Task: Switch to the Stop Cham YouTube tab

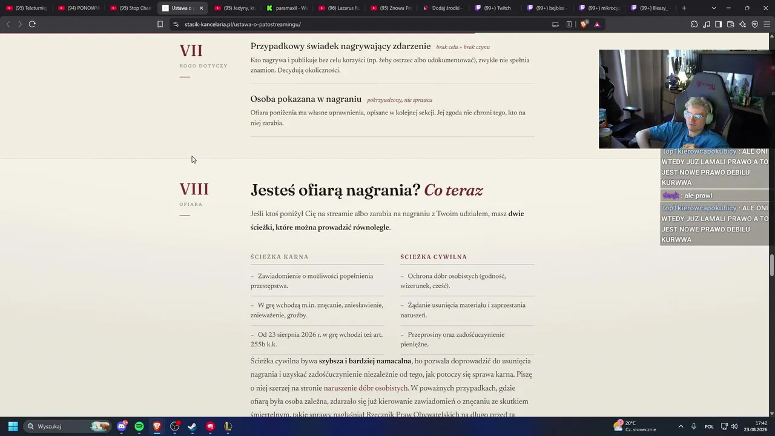Action: tap(130, 8)
